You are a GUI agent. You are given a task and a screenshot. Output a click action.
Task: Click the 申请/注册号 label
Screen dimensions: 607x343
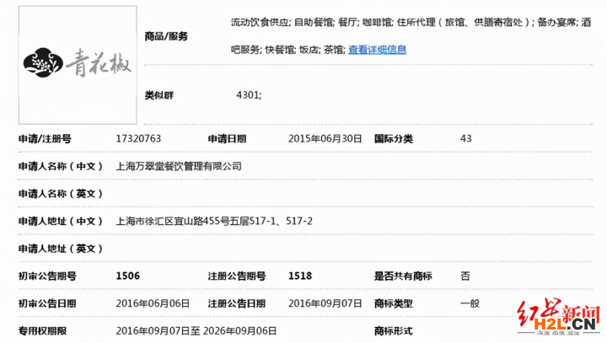45,138
